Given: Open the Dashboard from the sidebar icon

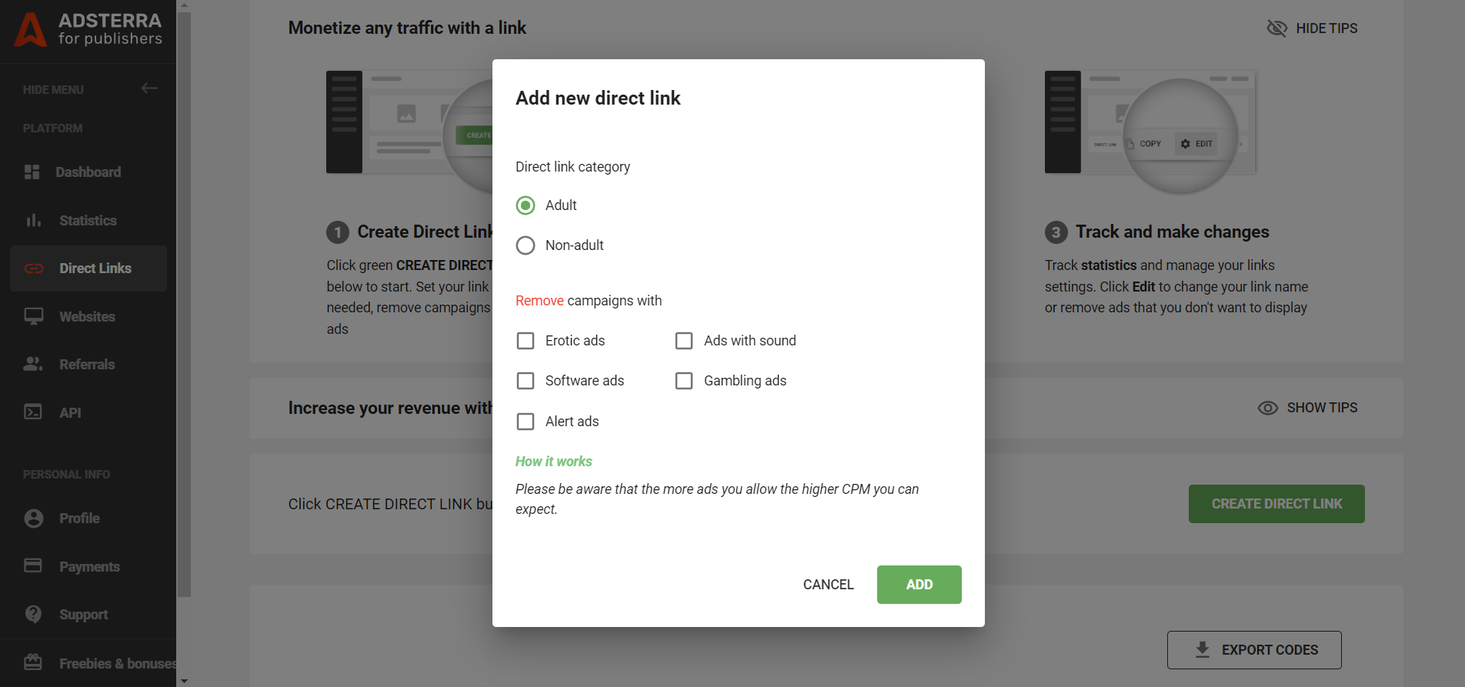Looking at the screenshot, I should click(x=33, y=172).
